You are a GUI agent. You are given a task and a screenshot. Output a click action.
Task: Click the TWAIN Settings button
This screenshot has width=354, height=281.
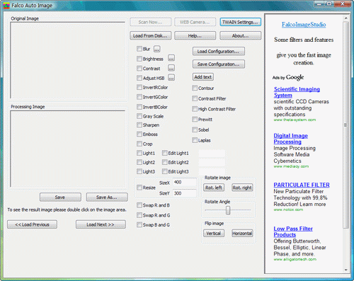241,22
